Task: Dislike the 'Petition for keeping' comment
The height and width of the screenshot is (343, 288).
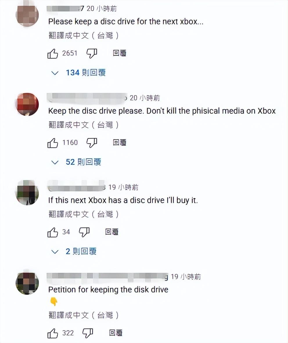Action: coord(88,333)
